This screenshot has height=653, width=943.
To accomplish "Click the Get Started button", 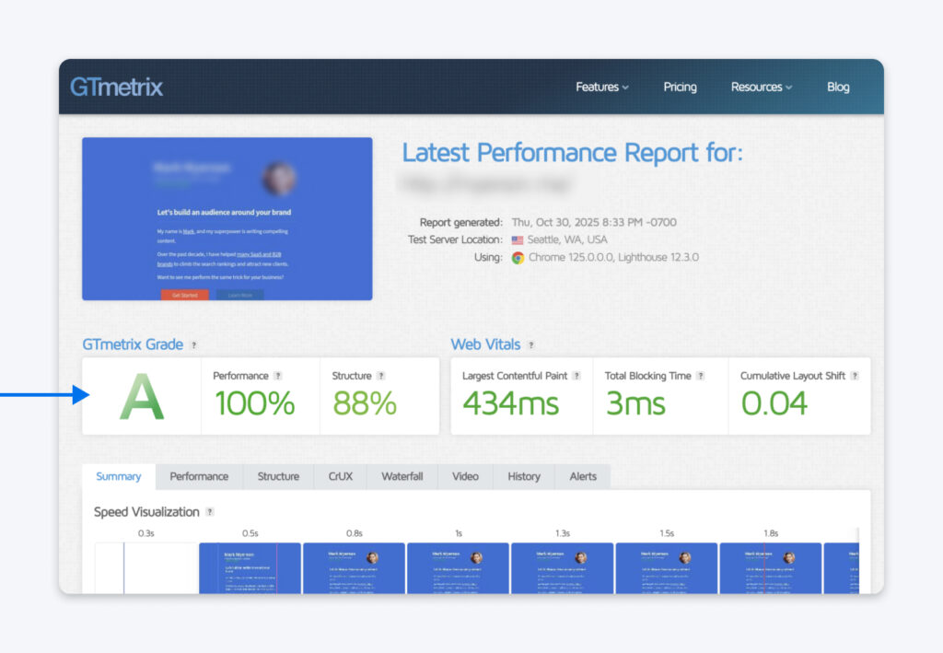I will [x=185, y=295].
